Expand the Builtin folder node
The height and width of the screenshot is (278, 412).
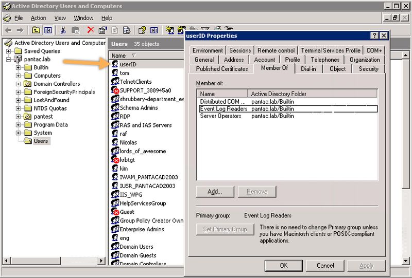click(x=19, y=68)
